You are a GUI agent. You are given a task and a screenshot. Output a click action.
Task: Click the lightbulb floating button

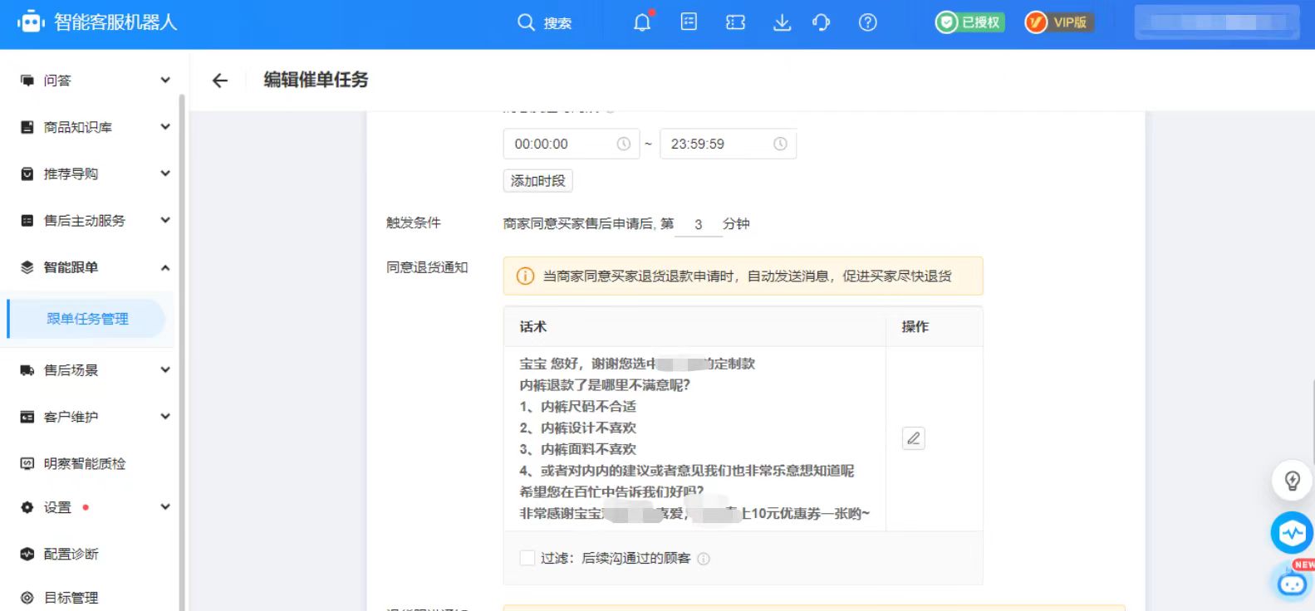pos(1292,481)
